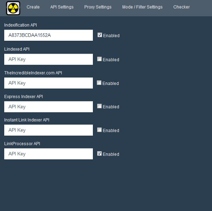Focus the Indexification API key field
Image resolution: width=212 pixels, height=211 pixels.
coord(48,35)
